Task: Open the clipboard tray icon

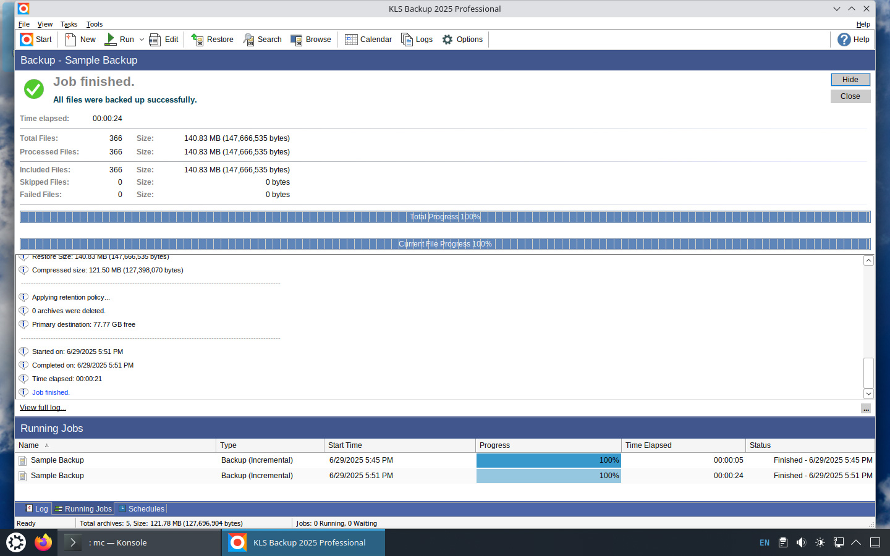Action: 783,542
